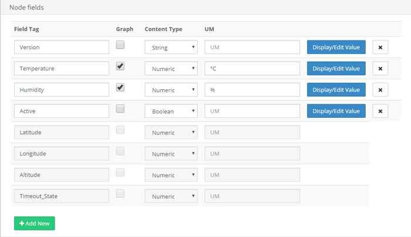The image size is (411, 237).
Task: Select the Active row UM input
Action: [252, 111]
